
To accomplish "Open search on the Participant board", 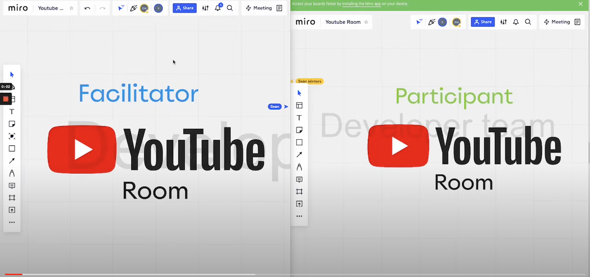I will point(528,22).
